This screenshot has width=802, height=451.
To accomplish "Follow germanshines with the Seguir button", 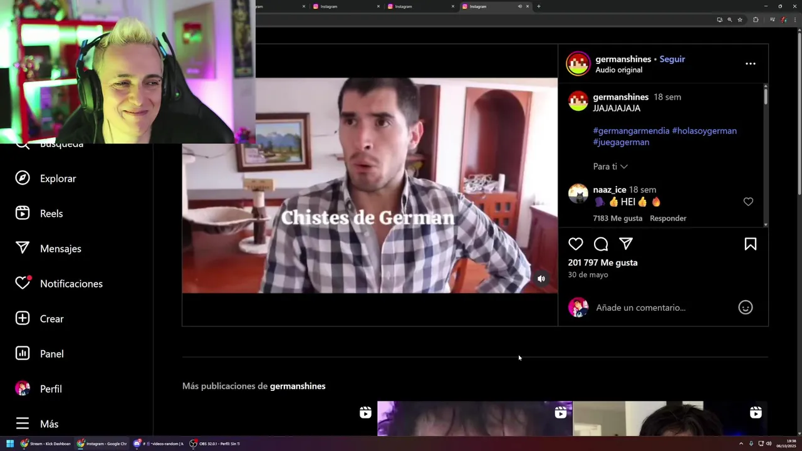I will click(672, 59).
